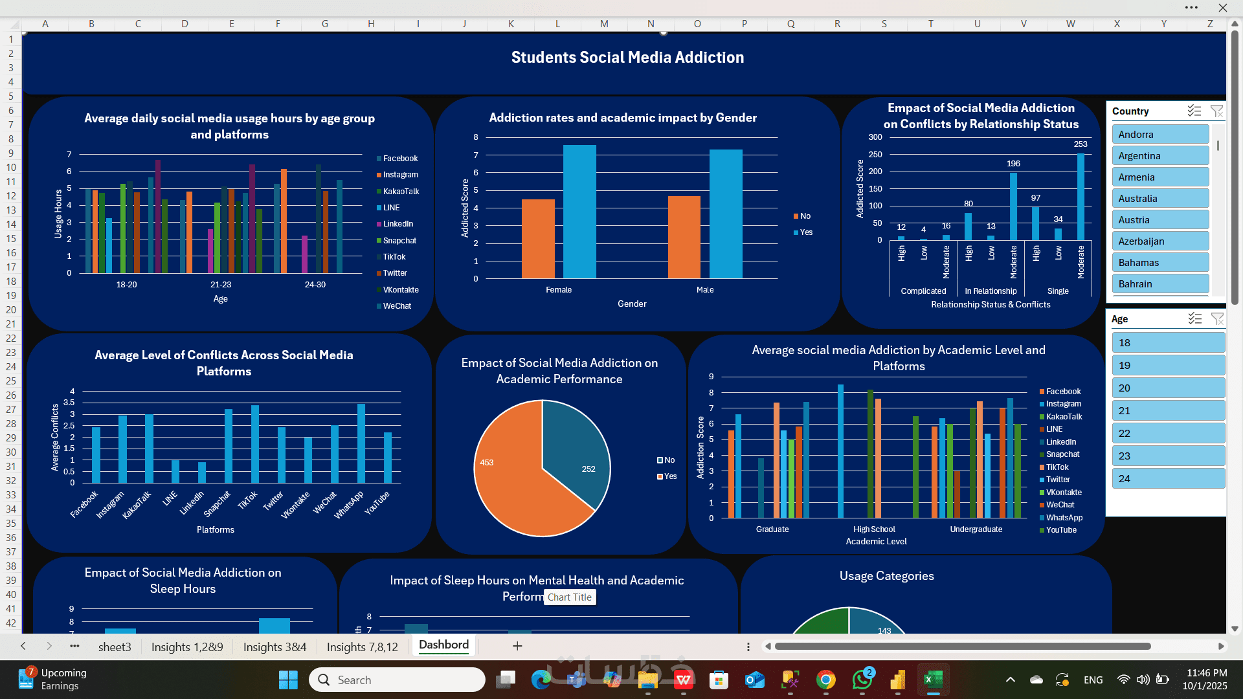Screen dimensions: 1243x699
Task: Select Bahamas in the Country slicer
Action: [x=1159, y=263]
